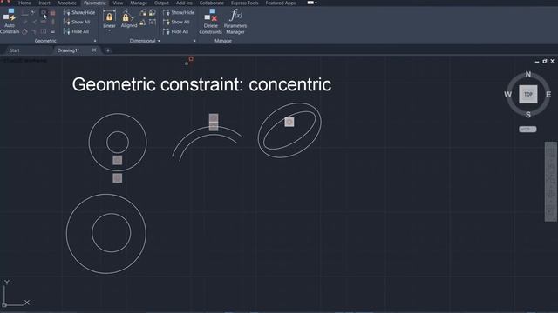The image size is (558, 313).
Task: Click N on the ViewCube compass
Action: pos(528,74)
